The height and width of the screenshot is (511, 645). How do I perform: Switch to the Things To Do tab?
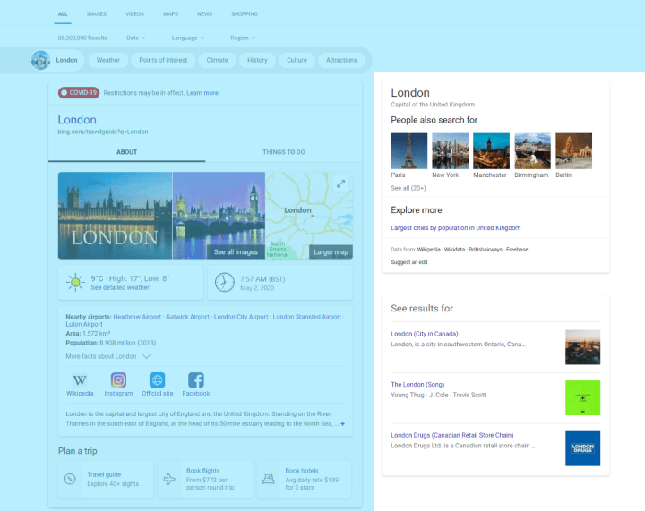point(283,152)
